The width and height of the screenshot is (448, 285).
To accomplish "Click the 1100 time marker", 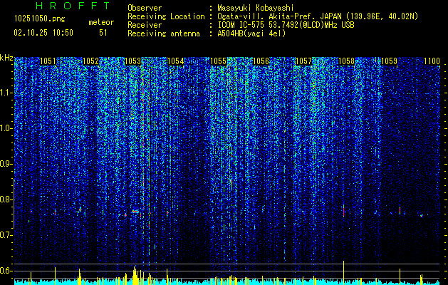I will (x=432, y=61).
